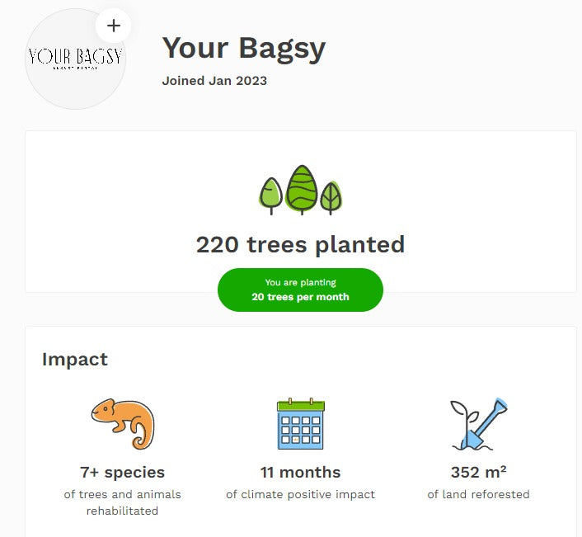Click the trees and animals rehabilitated caption
The width and height of the screenshot is (582, 537).
[x=122, y=502]
